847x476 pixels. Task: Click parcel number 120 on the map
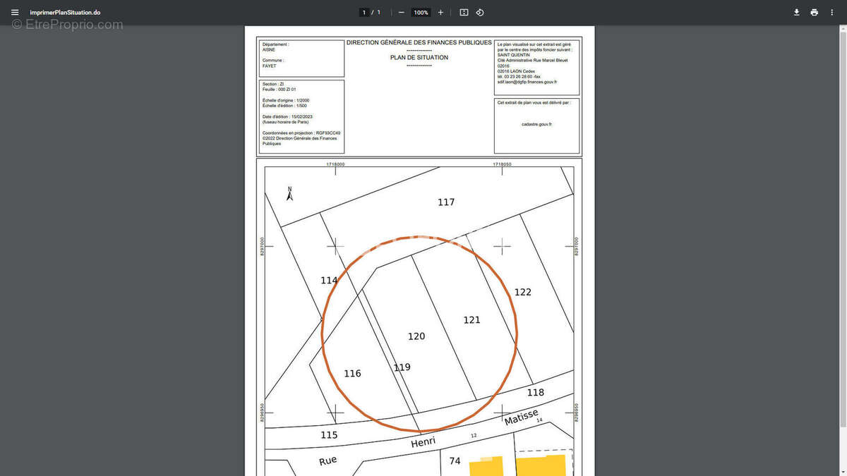click(416, 336)
